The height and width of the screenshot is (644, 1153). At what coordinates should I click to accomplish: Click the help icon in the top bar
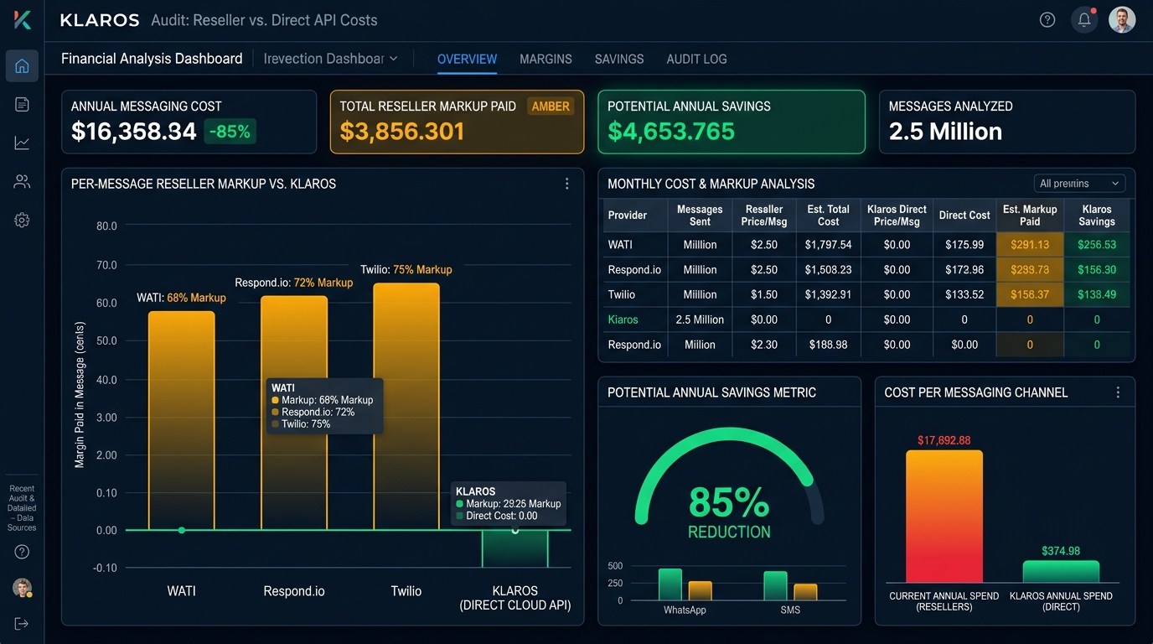click(x=1047, y=20)
